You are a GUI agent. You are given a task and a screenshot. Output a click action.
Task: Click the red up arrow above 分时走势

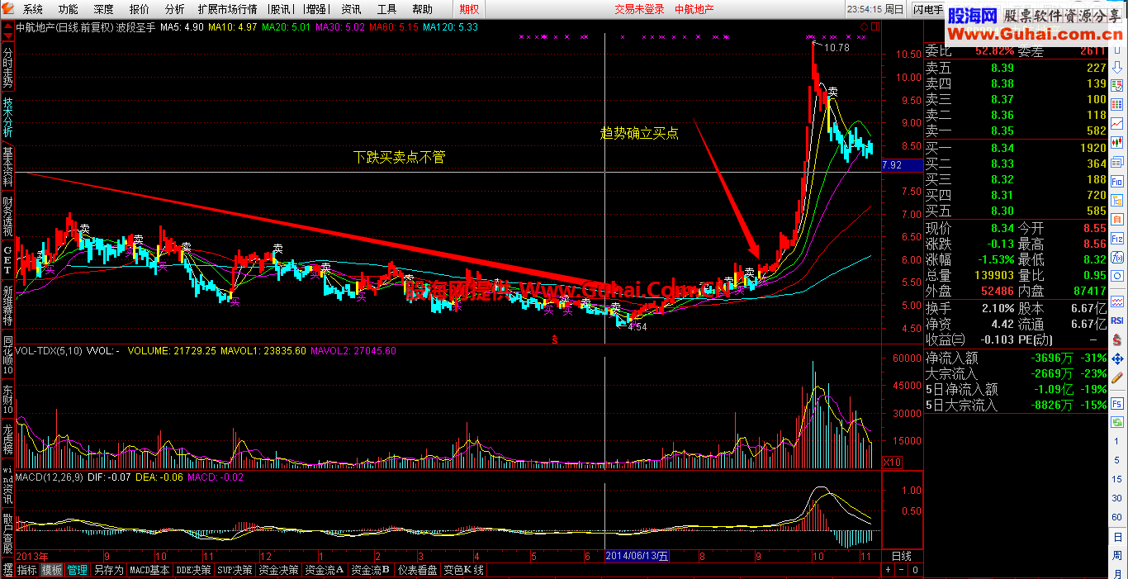click(x=7, y=25)
